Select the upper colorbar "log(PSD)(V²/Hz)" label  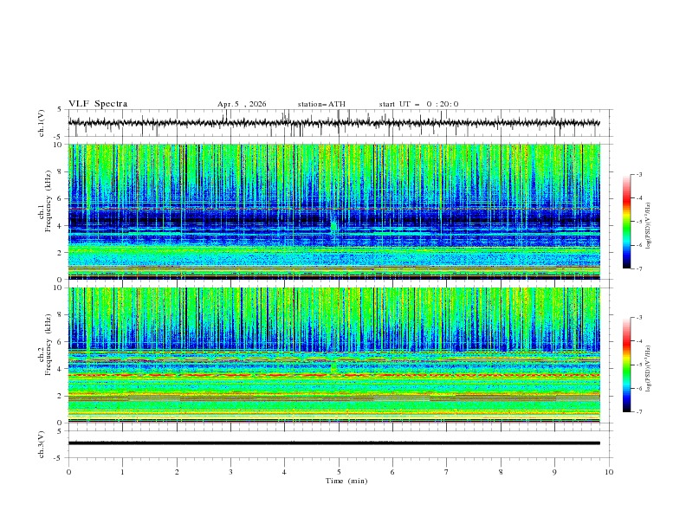click(x=649, y=226)
